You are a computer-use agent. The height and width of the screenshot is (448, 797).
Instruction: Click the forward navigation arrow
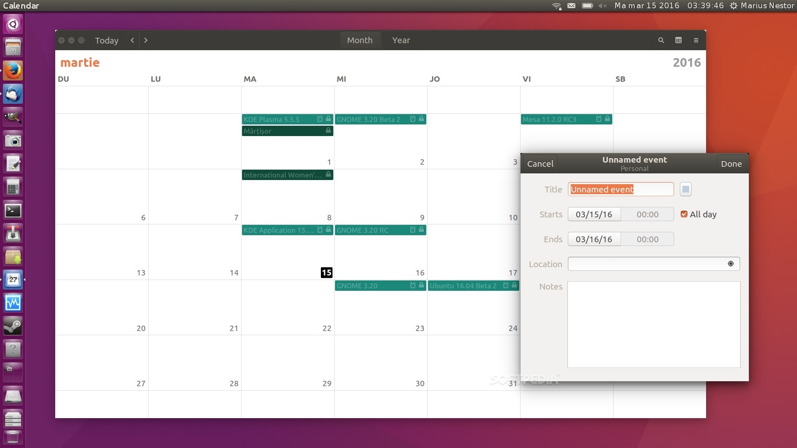pos(146,40)
